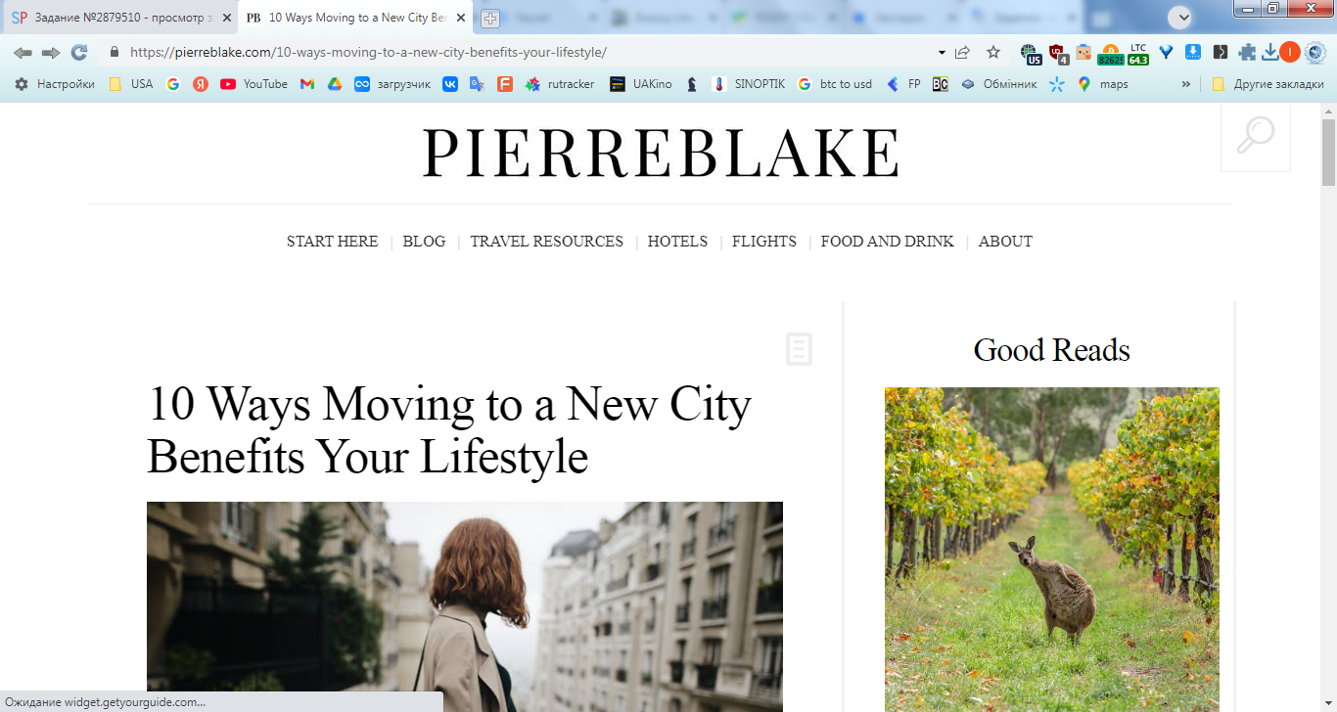Viewport: 1337px width, 712px height.
Task: Expand hidden bookmarks with the double chevron
Action: 1186,84
